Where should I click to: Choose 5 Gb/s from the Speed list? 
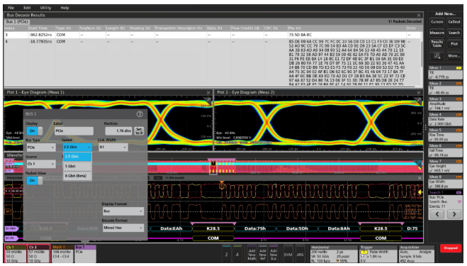point(77,166)
